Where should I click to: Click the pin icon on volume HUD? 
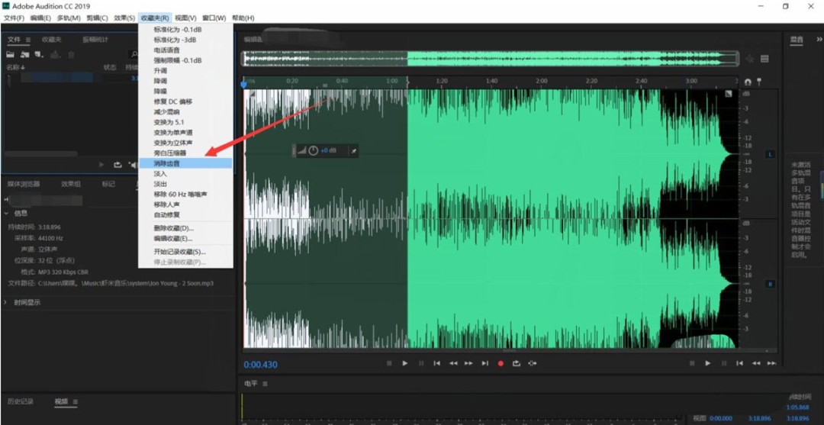pos(352,151)
